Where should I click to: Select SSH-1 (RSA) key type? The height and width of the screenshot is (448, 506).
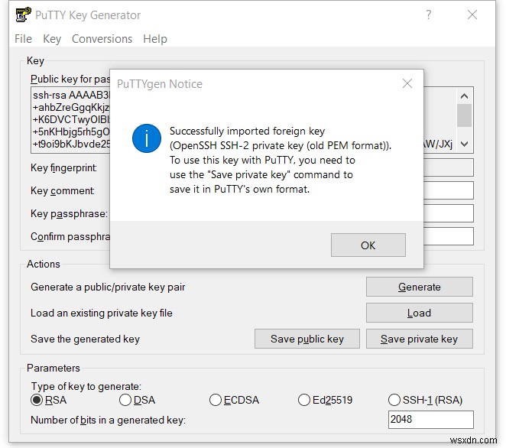(x=394, y=400)
